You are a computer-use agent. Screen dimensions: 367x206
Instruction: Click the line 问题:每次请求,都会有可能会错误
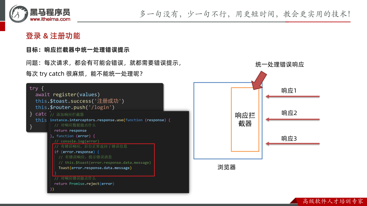[75, 63]
